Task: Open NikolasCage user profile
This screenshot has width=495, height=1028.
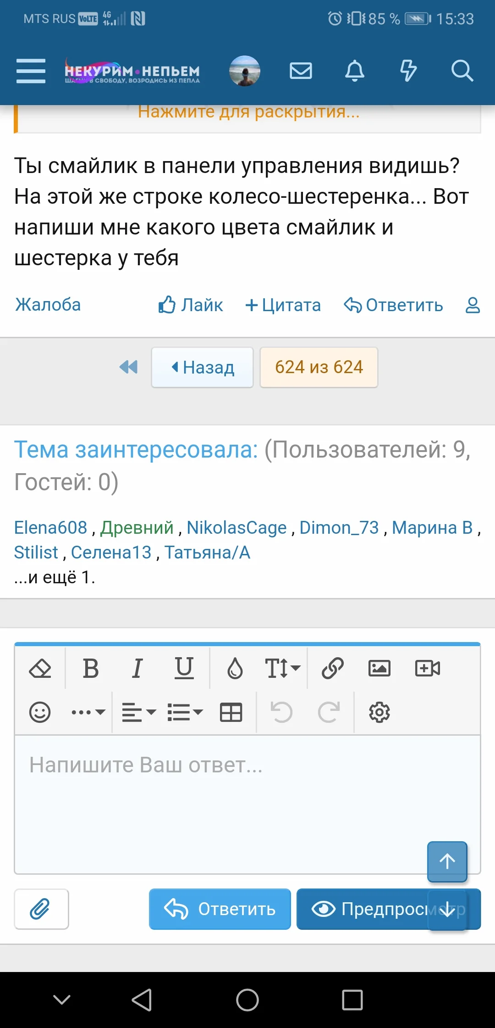Action: [236, 528]
